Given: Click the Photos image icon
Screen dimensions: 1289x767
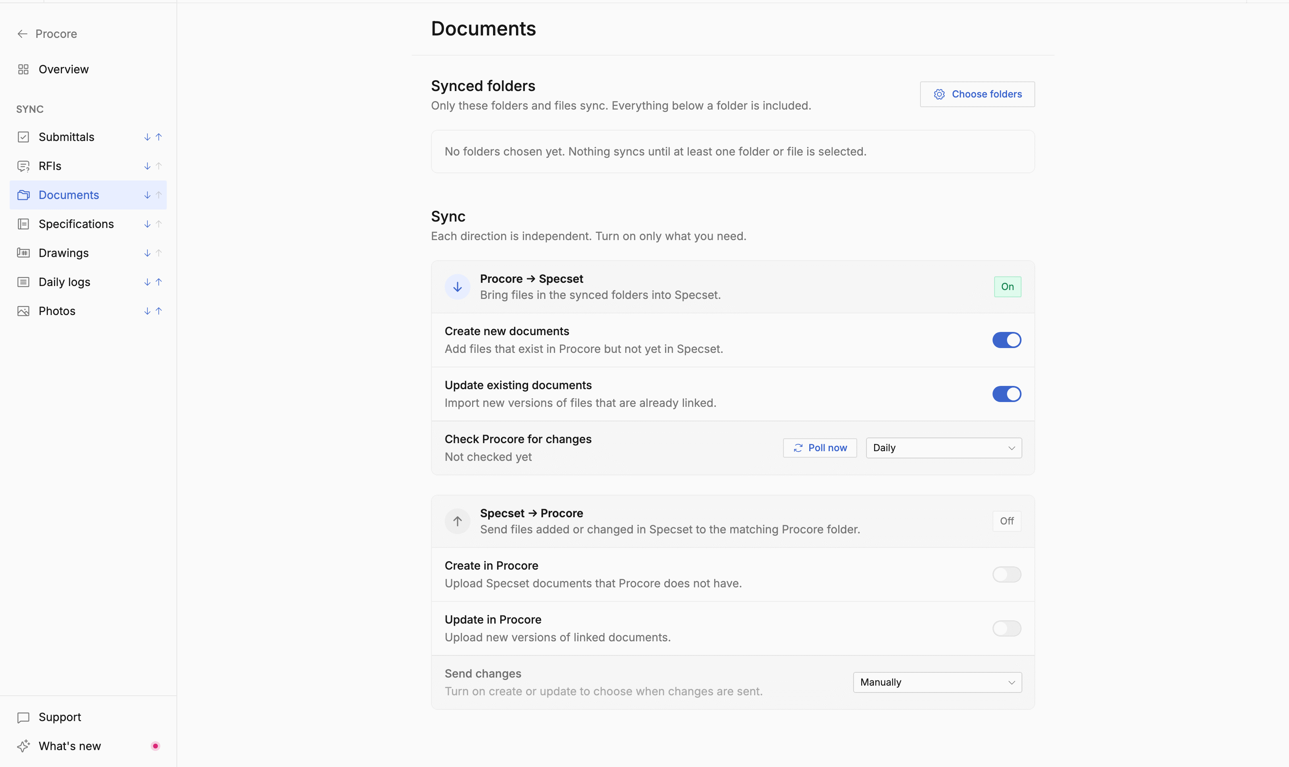Looking at the screenshot, I should tap(23, 311).
